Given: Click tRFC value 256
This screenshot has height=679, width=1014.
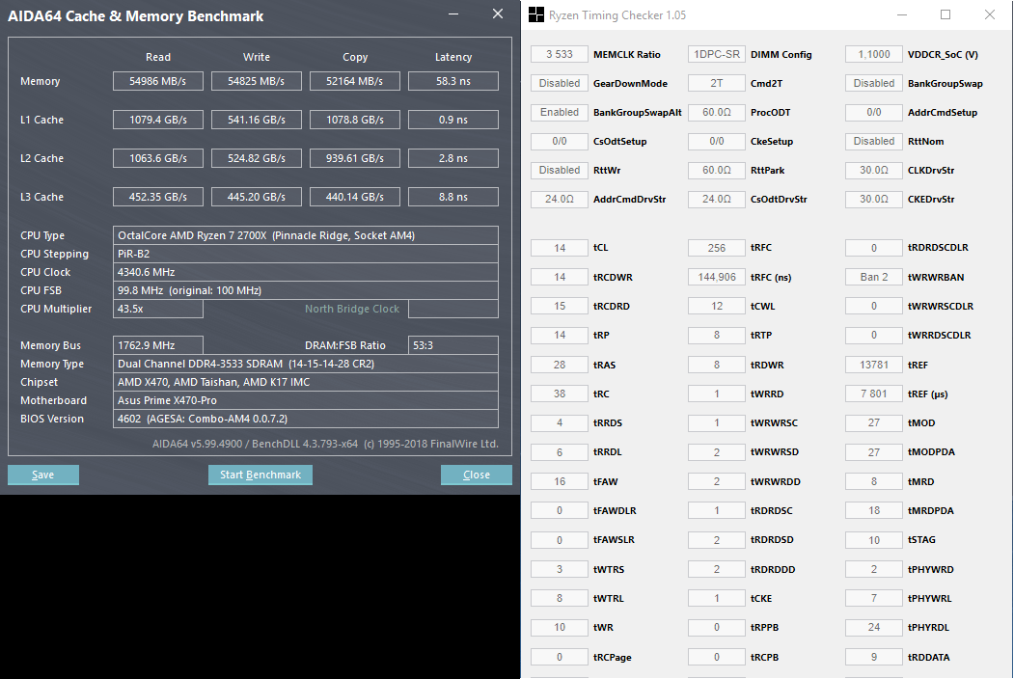Looking at the screenshot, I should coord(717,248).
